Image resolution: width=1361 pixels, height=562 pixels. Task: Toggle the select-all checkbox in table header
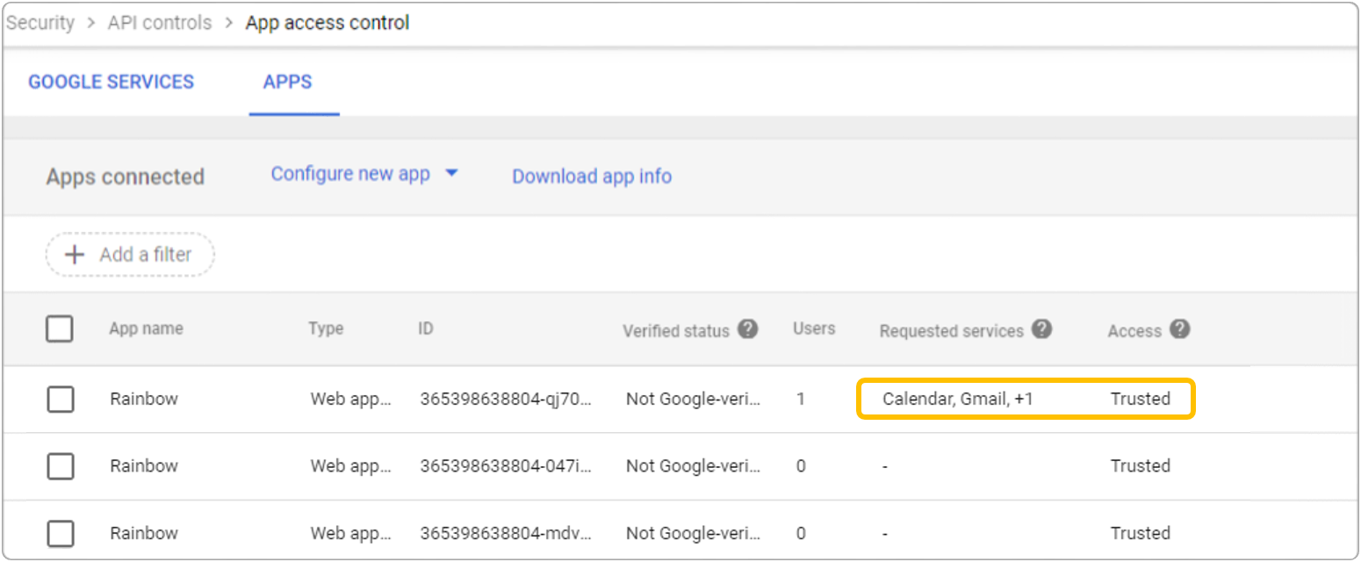[x=60, y=329]
